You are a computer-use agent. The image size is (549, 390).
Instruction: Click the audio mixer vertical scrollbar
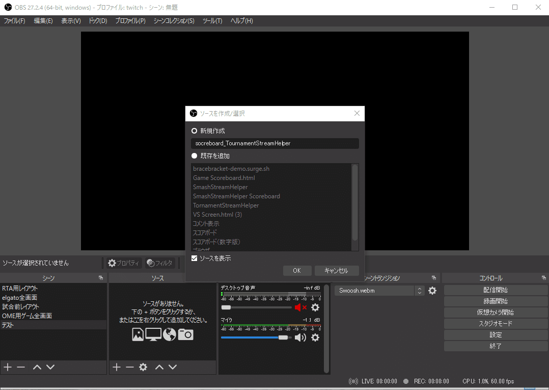(x=326, y=328)
